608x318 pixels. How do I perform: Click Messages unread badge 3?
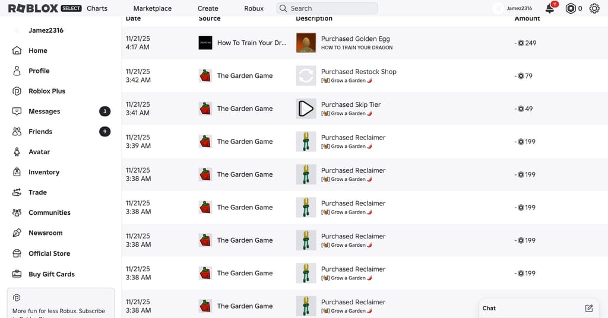(x=104, y=111)
